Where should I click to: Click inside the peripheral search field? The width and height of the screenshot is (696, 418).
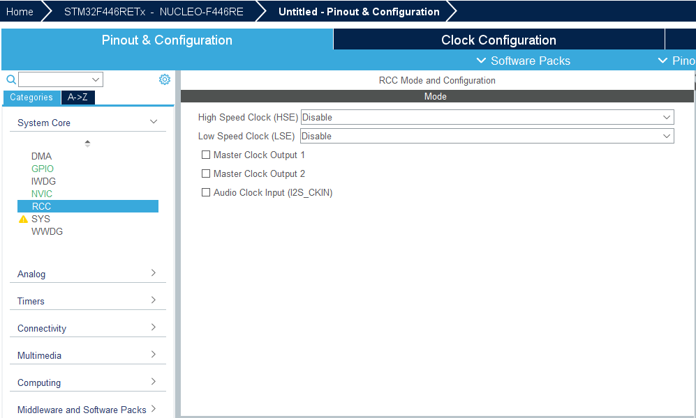click(56, 79)
